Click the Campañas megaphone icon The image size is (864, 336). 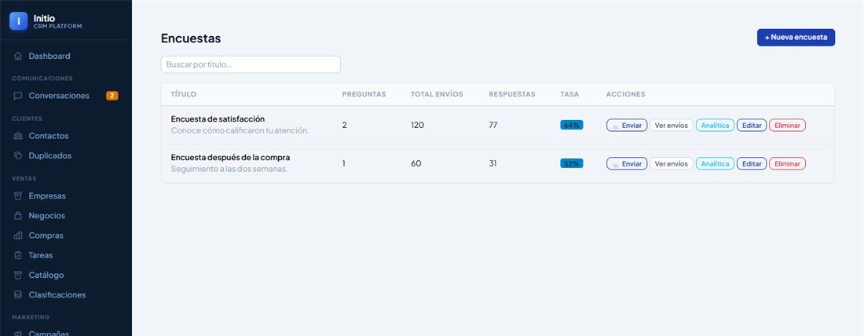point(18,333)
